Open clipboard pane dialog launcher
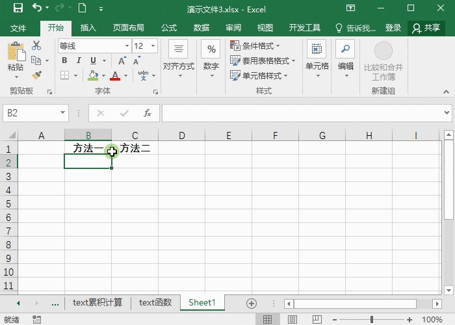Image resolution: width=455 pixels, height=325 pixels. tap(49, 92)
